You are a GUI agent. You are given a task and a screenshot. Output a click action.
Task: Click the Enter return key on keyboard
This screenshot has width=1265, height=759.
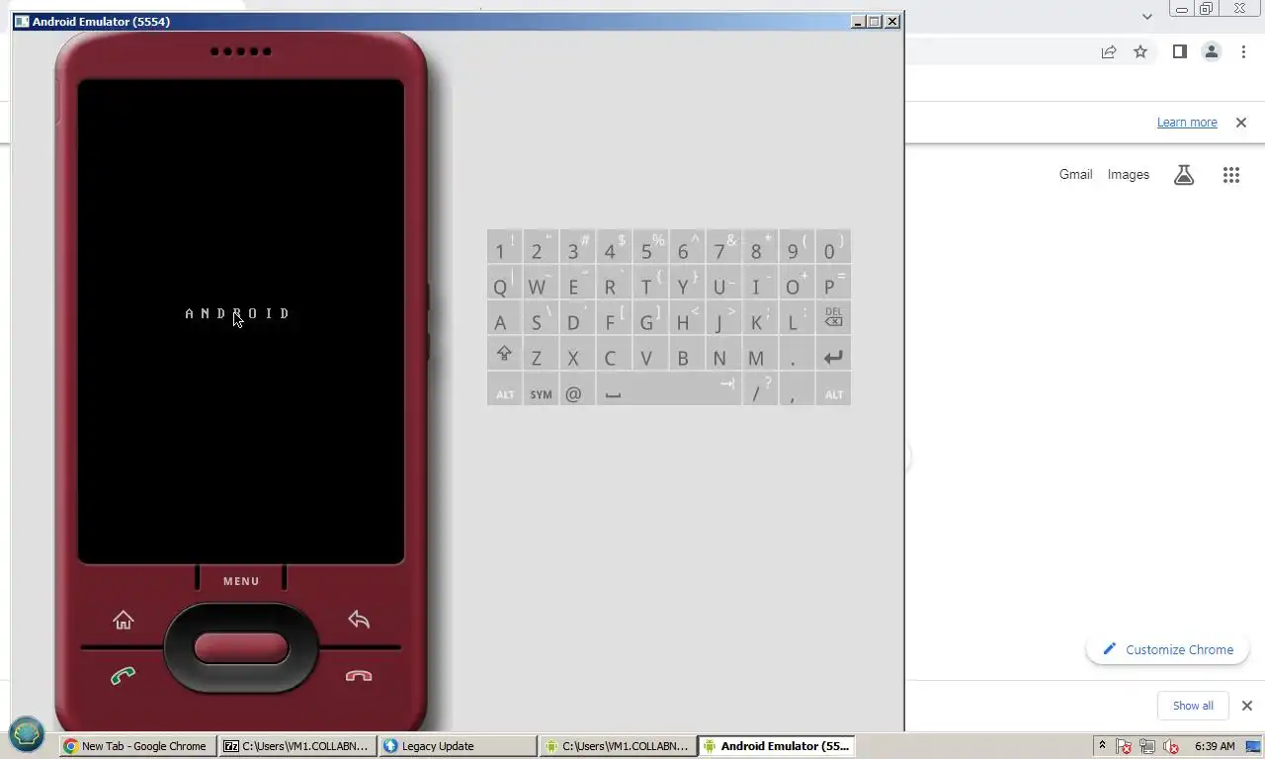coord(833,356)
